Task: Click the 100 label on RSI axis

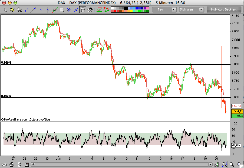Action: tap(235, 124)
